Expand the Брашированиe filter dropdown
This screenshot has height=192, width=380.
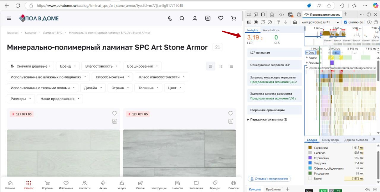pos(142,66)
